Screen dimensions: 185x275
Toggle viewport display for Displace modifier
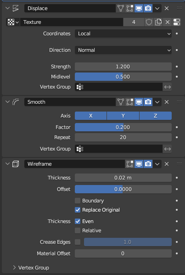[x=139, y=8]
